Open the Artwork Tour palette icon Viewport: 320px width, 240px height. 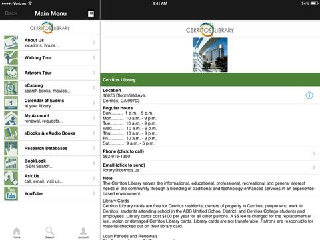coord(11,73)
